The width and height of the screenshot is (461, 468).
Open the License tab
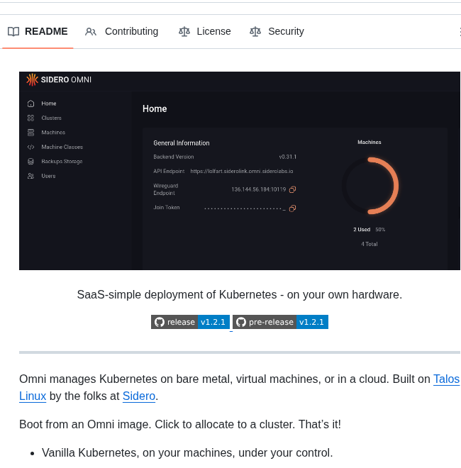[x=205, y=31]
